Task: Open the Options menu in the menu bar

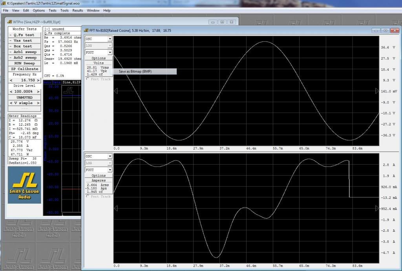Action: [x=39, y=11]
